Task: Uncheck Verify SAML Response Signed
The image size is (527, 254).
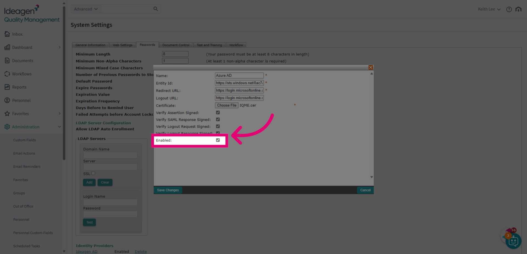Action: [218, 119]
